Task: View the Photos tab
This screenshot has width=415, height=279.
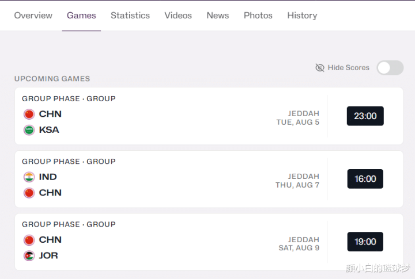Action: [258, 16]
